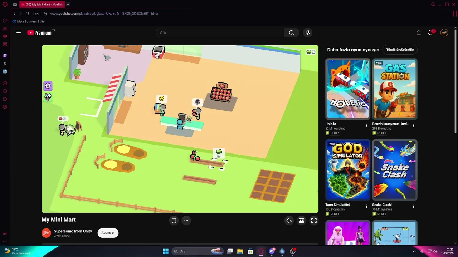Toggle the VPN badge in address bar
The width and height of the screenshot is (458, 257).
click(x=37, y=14)
